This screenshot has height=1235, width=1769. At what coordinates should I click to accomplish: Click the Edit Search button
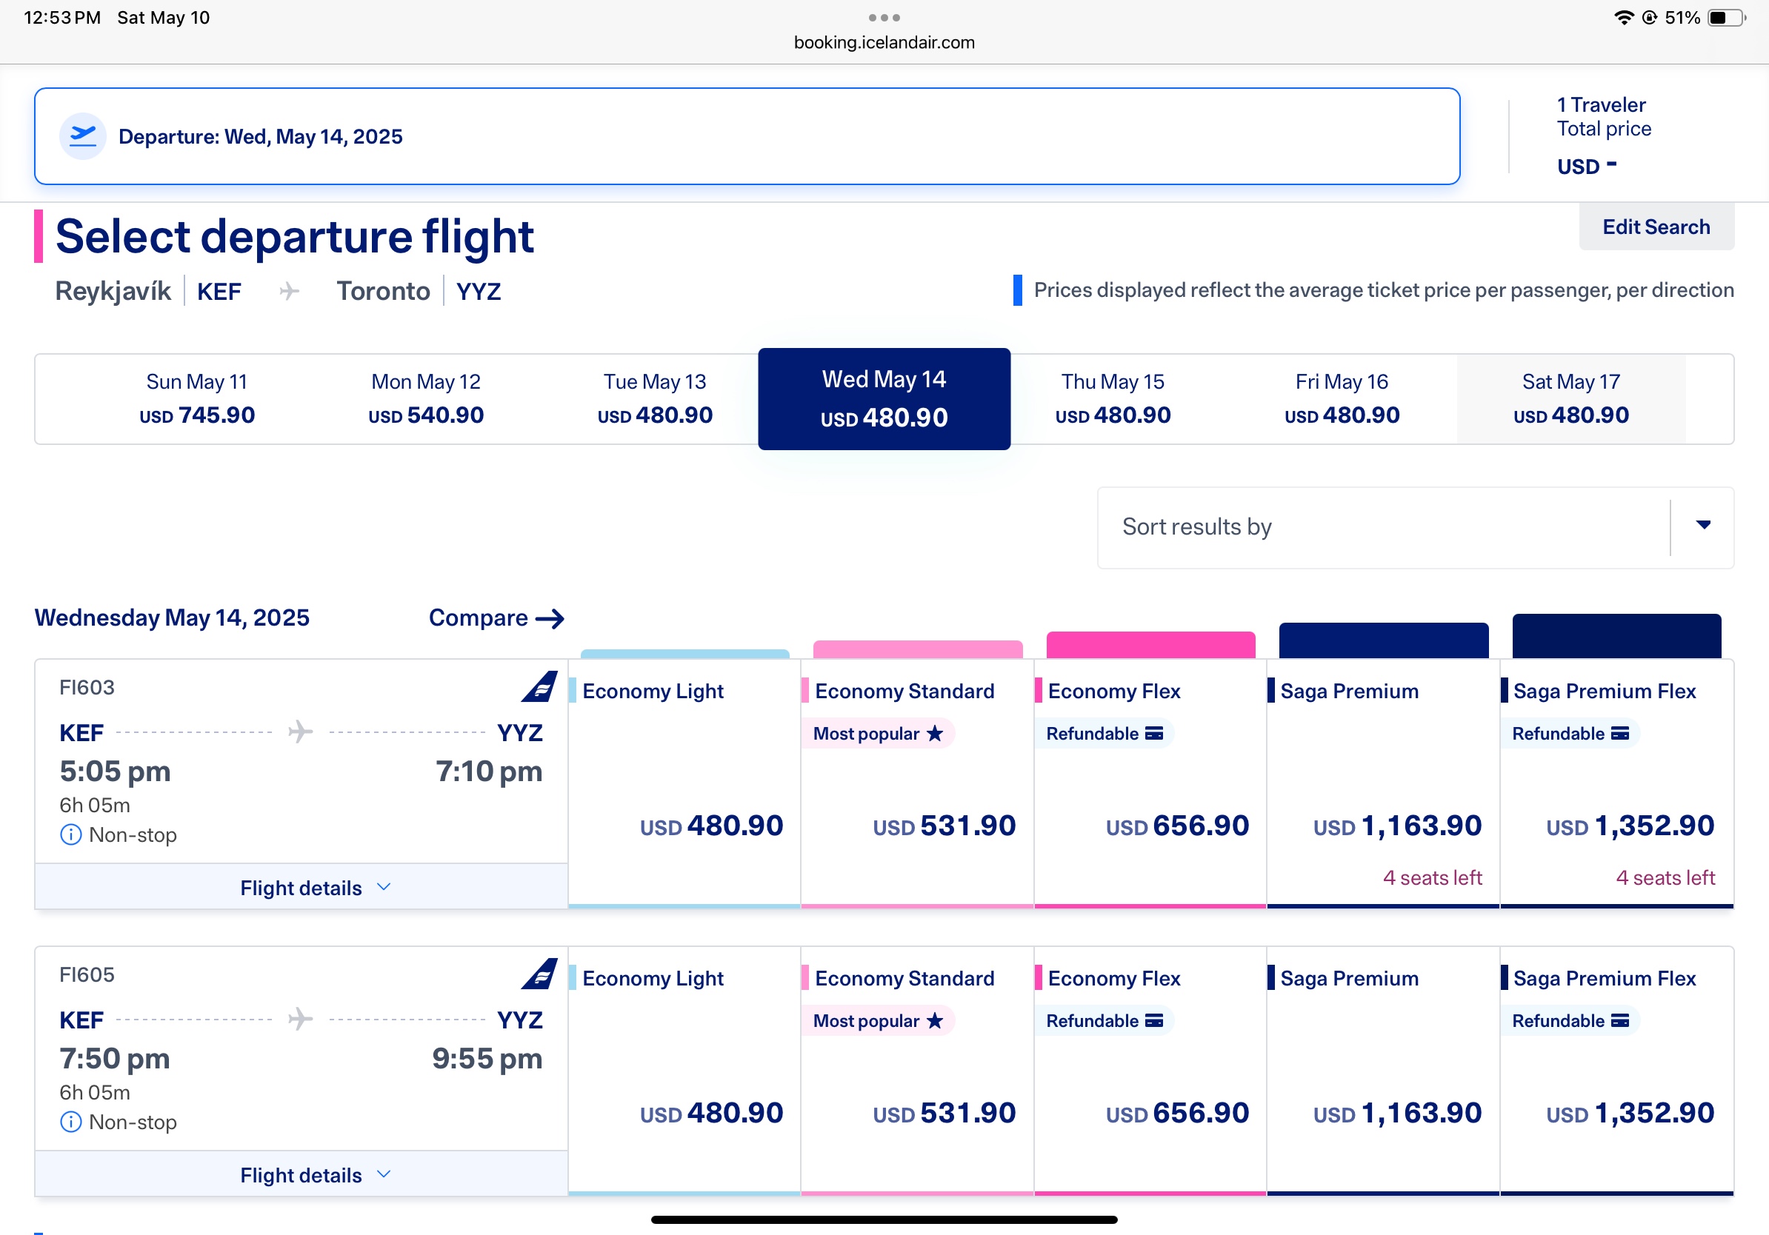(1656, 227)
